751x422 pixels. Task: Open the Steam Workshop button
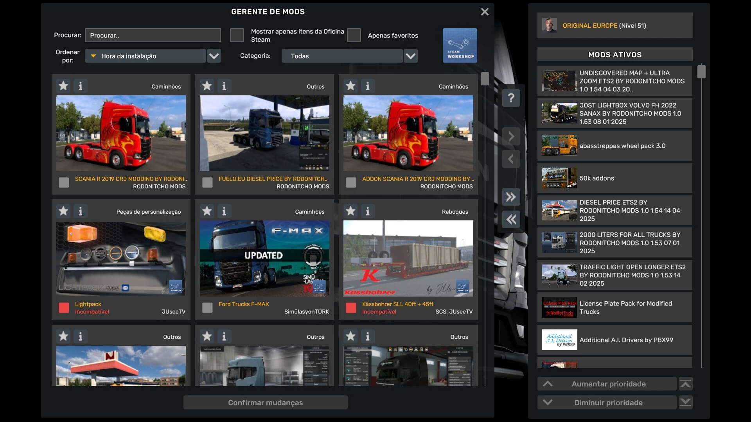[x=460, y=45]
